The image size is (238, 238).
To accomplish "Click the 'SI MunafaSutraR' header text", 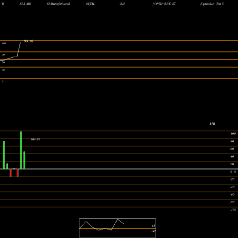I will (x=59, y=4).
